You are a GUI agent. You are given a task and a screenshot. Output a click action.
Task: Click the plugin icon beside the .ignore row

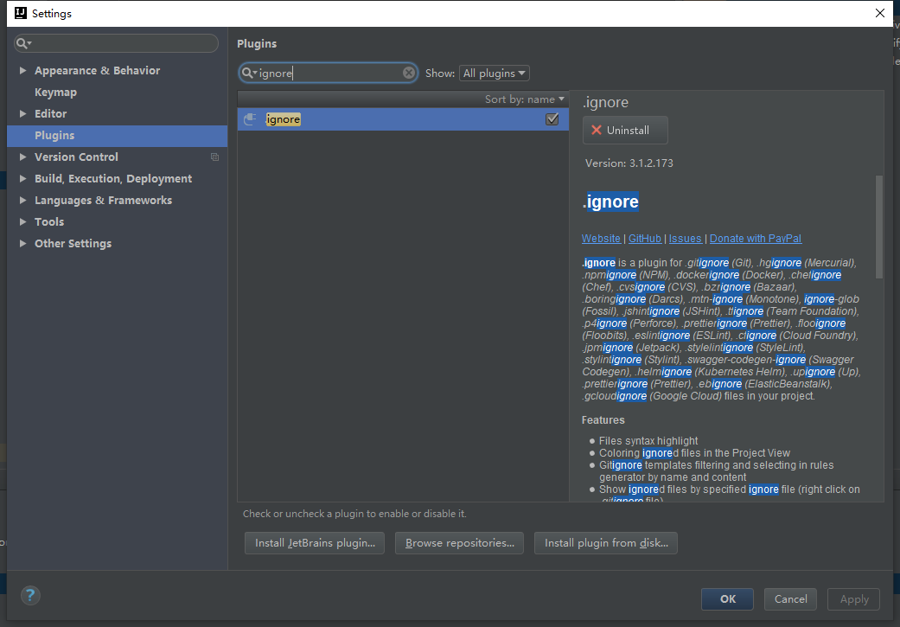click(x=250, y=118)
